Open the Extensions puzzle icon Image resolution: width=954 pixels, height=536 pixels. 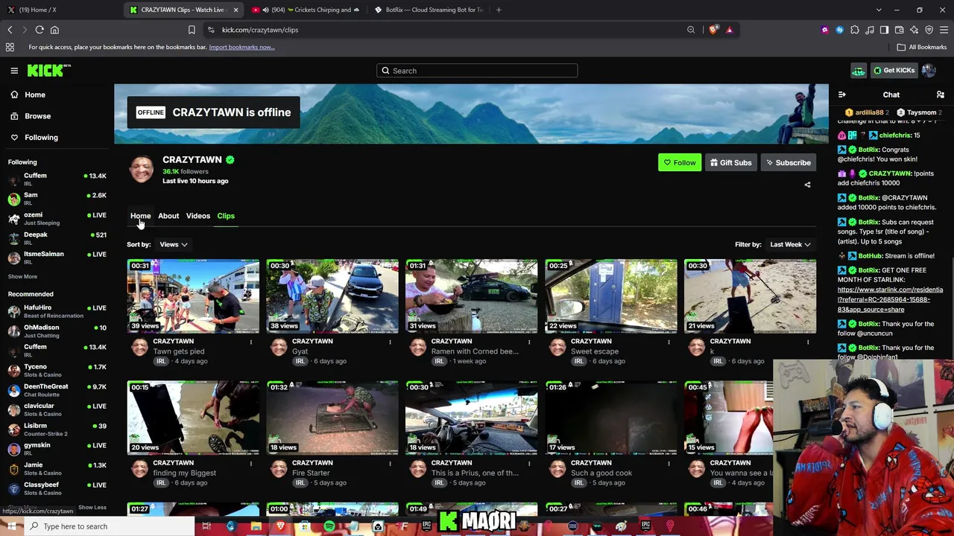tap(855, 30)
